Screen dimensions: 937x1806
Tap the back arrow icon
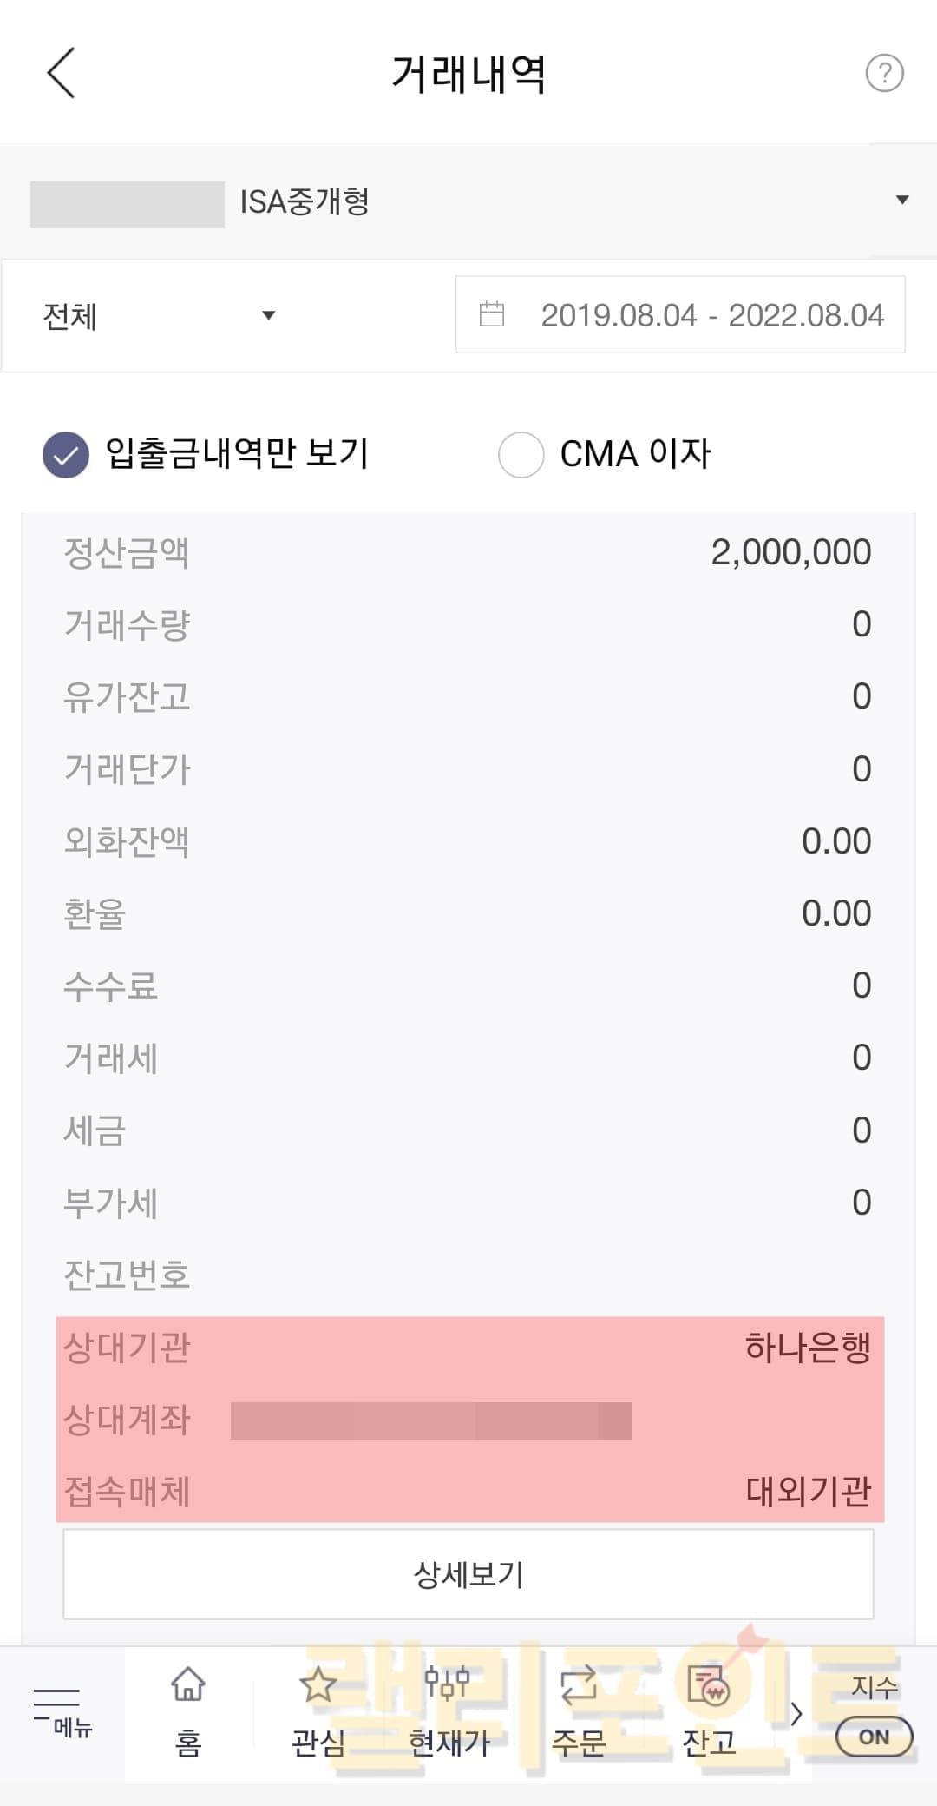[x=61, y=73]
